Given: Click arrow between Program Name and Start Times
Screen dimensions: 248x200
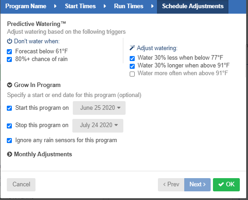Looking at the screenshot, I should (x=55, y=6).
